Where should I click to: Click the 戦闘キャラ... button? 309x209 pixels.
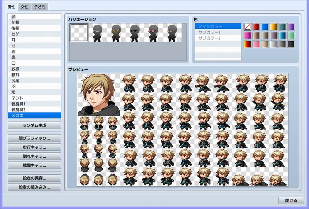[34, 165]
